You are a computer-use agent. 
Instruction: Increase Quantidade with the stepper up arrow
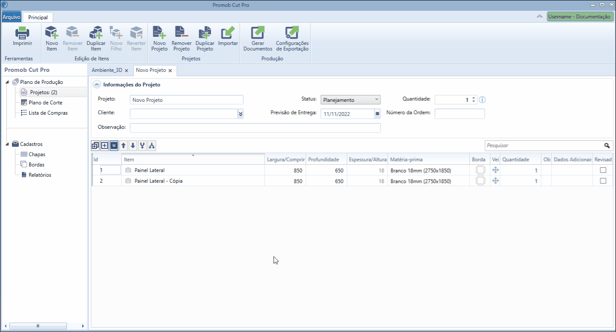click(x=474, y=98)
